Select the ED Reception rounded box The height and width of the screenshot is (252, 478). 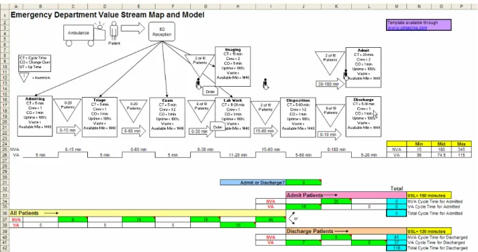pyautogui.click(x=162, y=31)
